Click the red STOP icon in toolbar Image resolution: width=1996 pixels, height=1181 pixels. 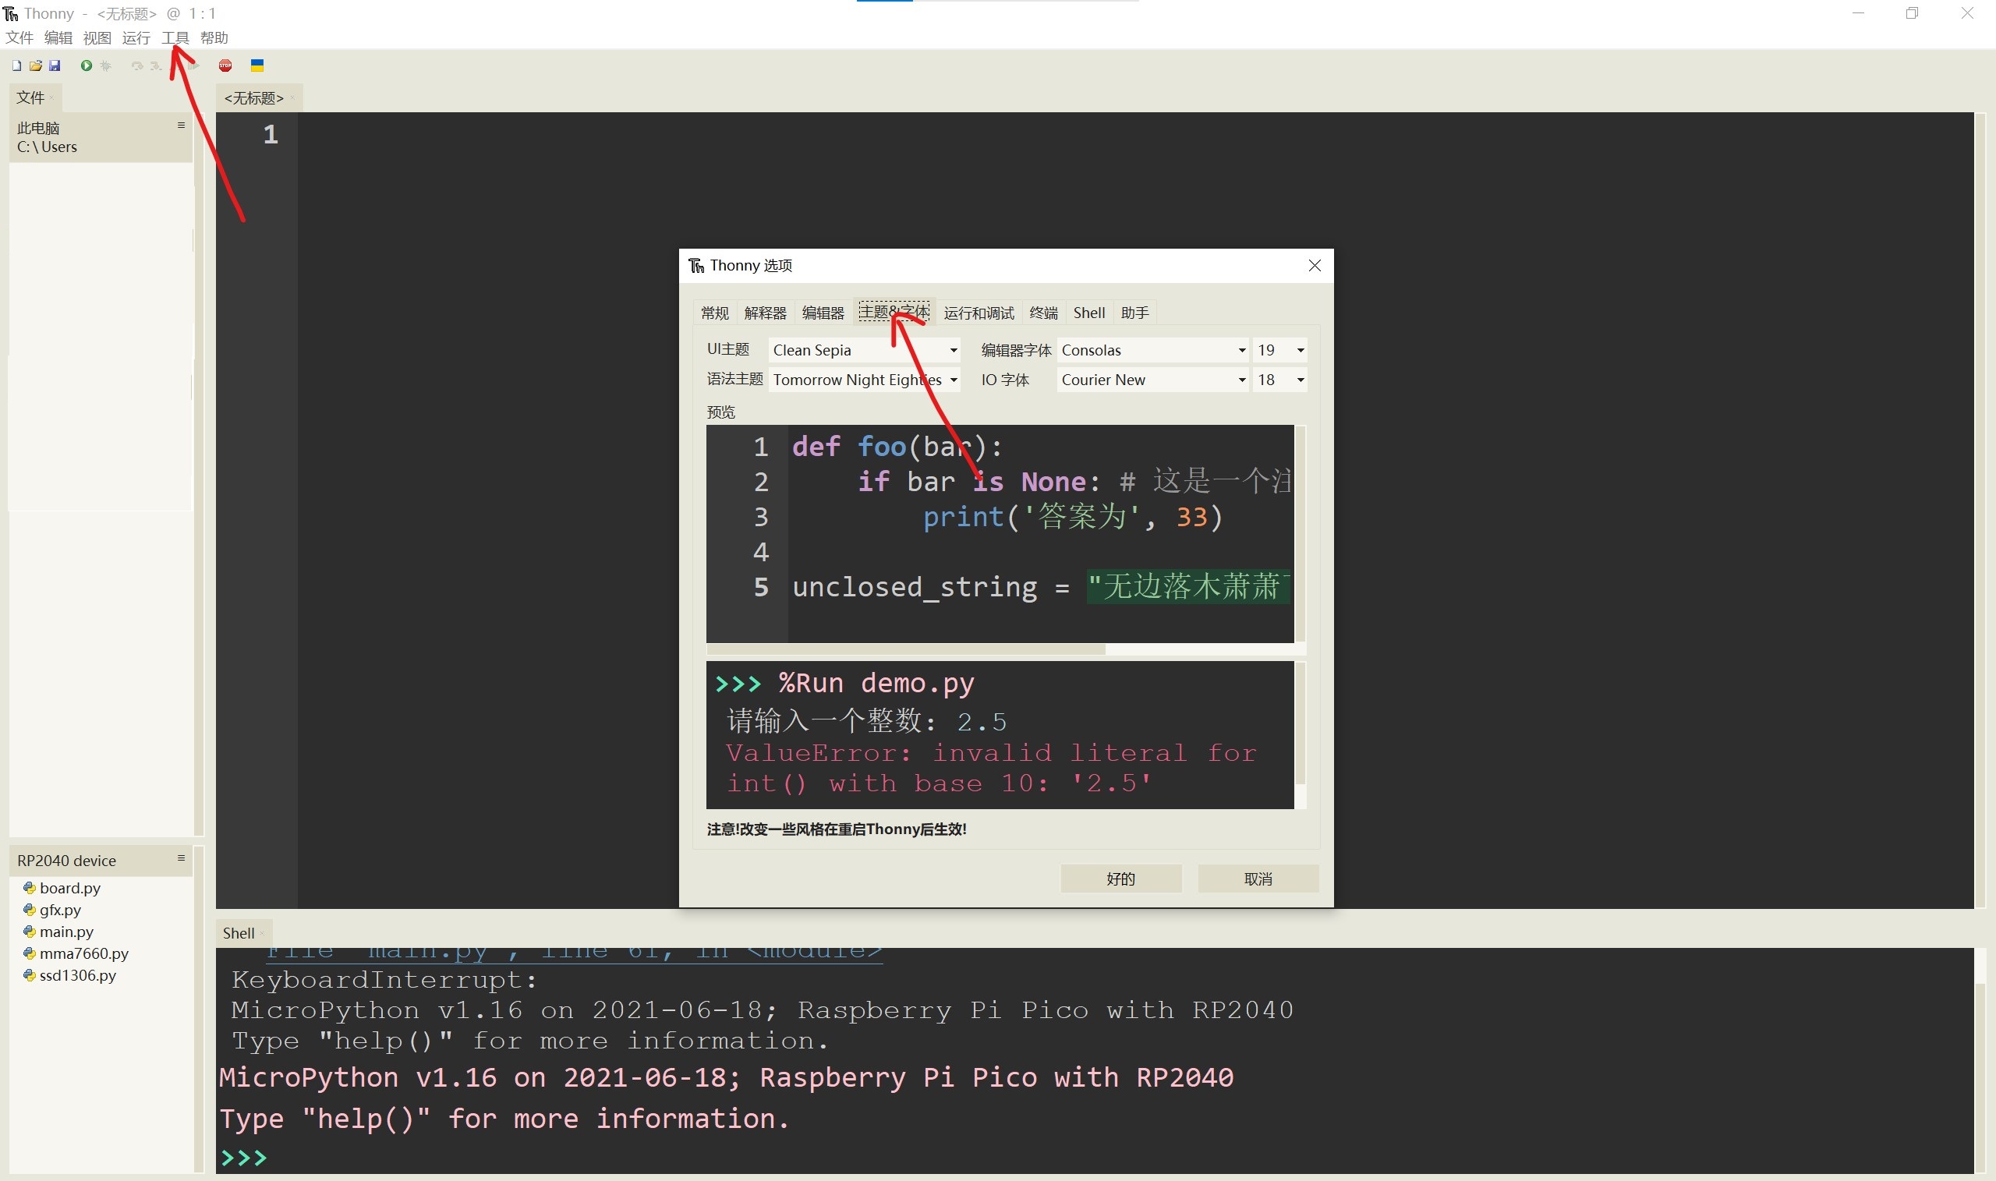pyautogui.click(x=225, y=65)
